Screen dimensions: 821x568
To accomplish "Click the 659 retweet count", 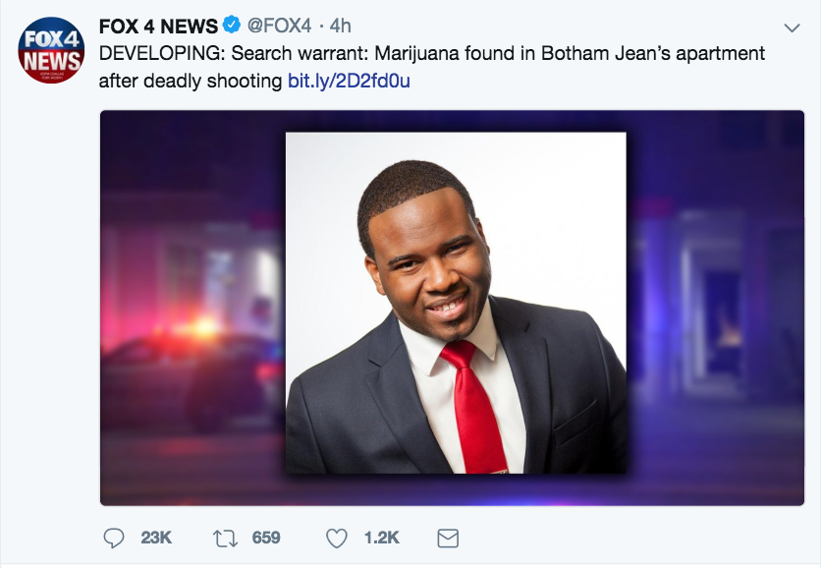I will click(x=265, y=538).
